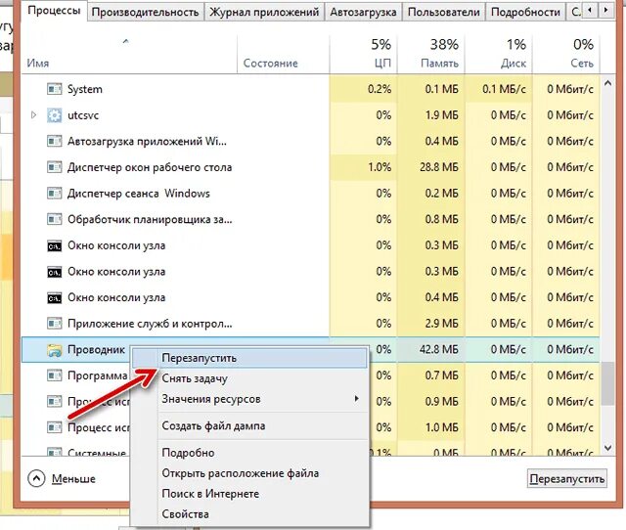This screenshot has width=626, height=530.
Task: Select the Приложение служб и контрол… row
Action: 311,324
